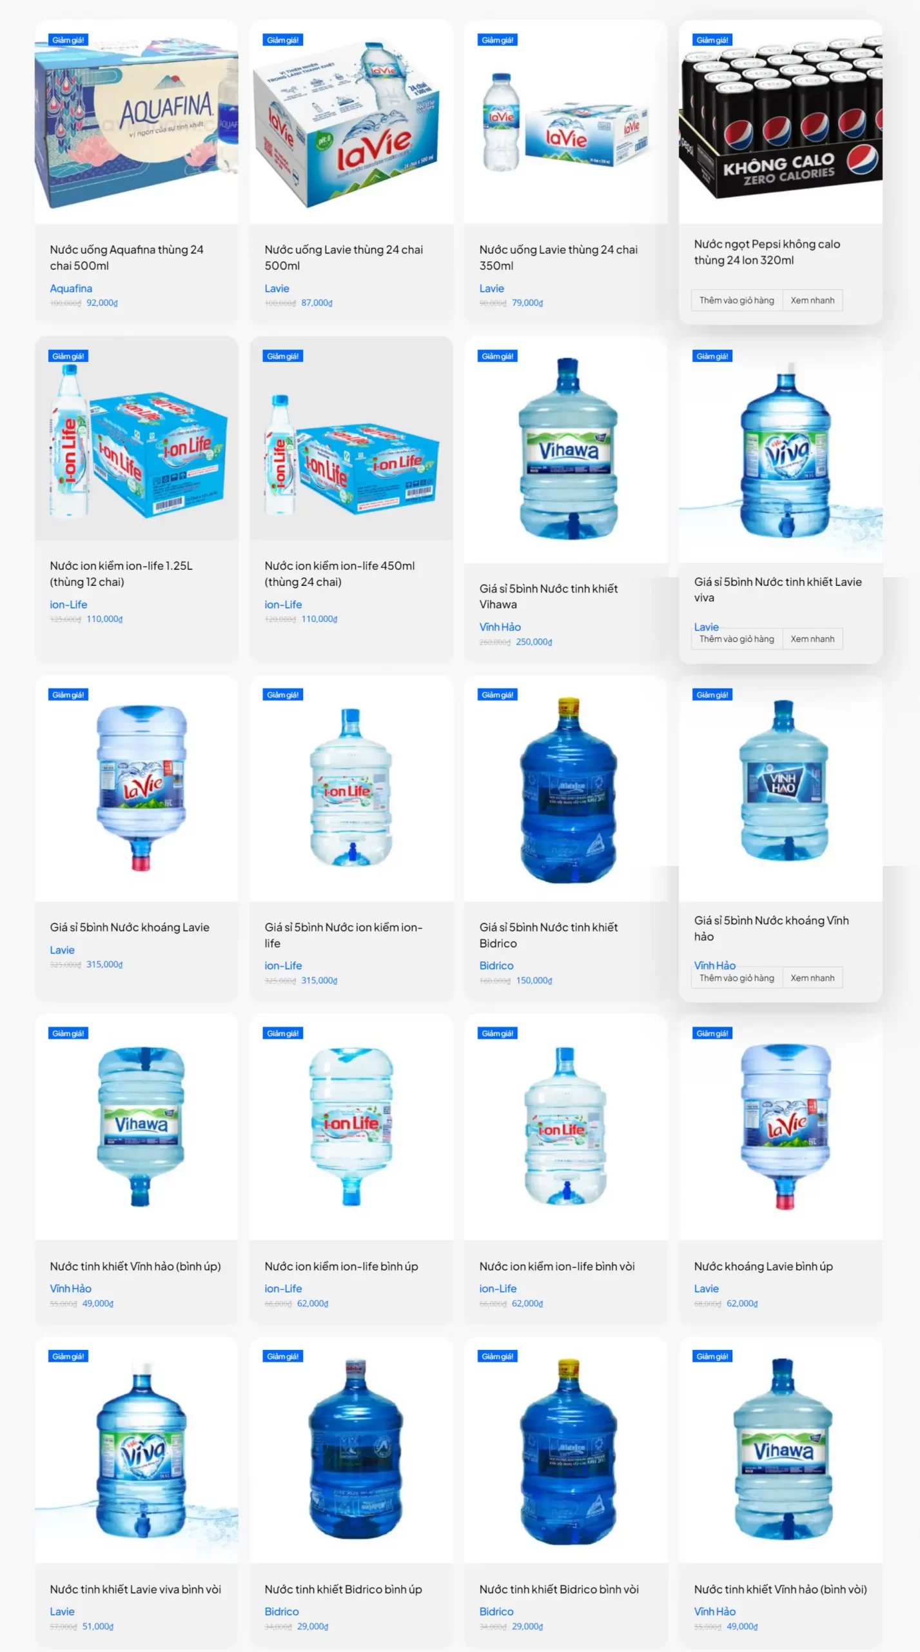
Task: Open 'Nước uống Lavie thùng 24 chai 350ml' title
Action: tap(558, 257)
